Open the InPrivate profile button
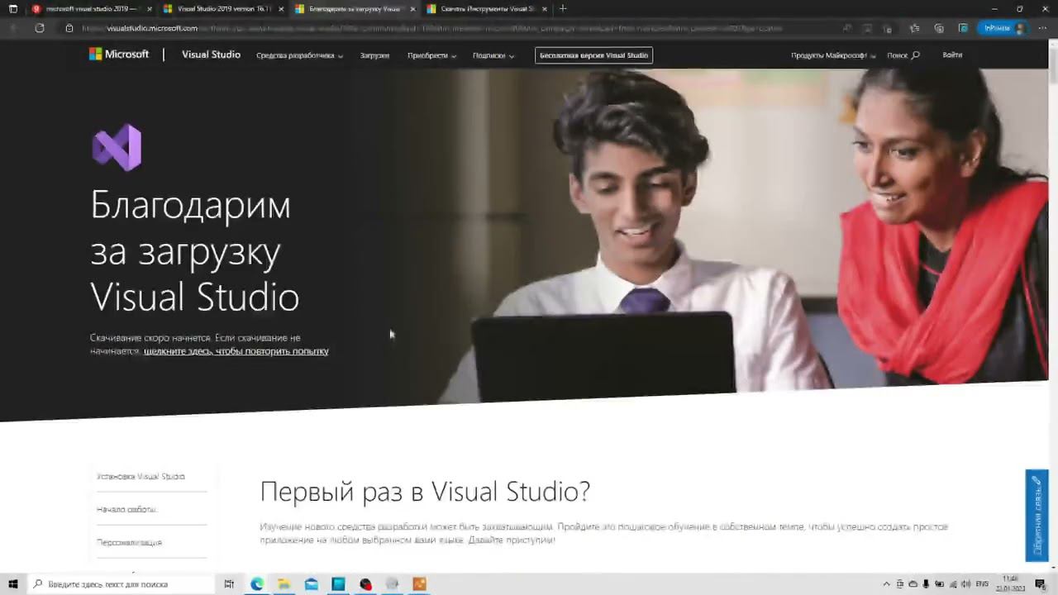This screenshot has width=1058, height=595. coord(1004,28)
